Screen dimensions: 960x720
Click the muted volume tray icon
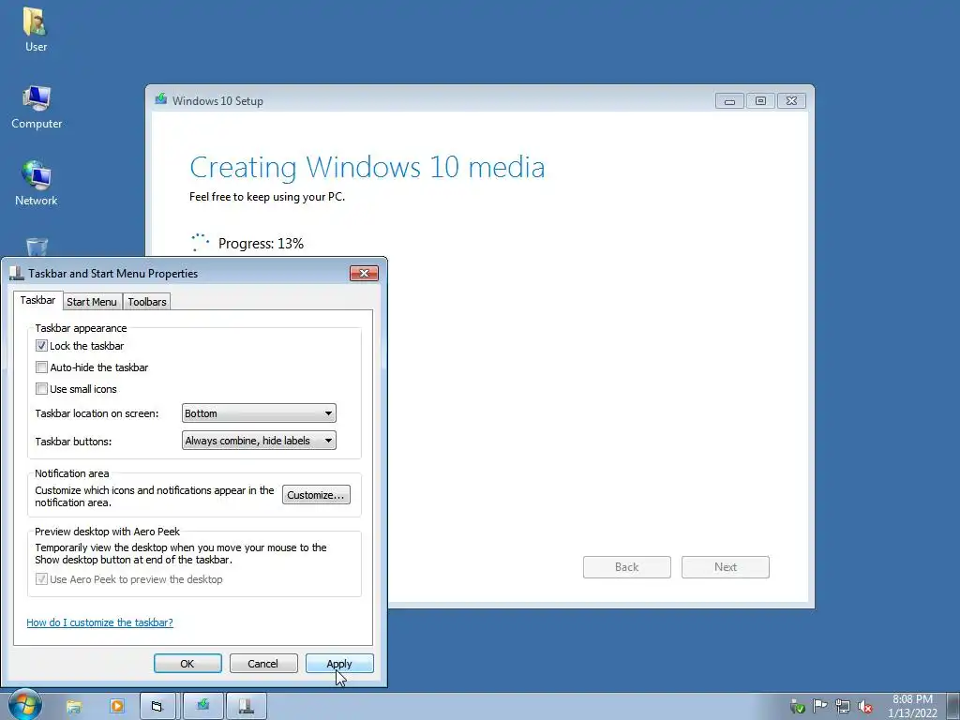865,707
